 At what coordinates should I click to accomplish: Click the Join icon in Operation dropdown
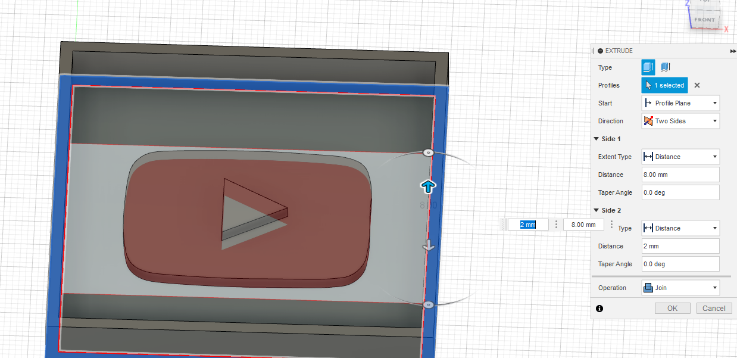click(x=648, y=288)
